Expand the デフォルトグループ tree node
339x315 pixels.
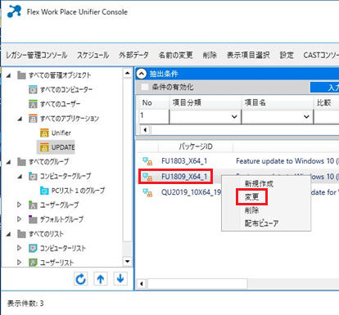19,219
